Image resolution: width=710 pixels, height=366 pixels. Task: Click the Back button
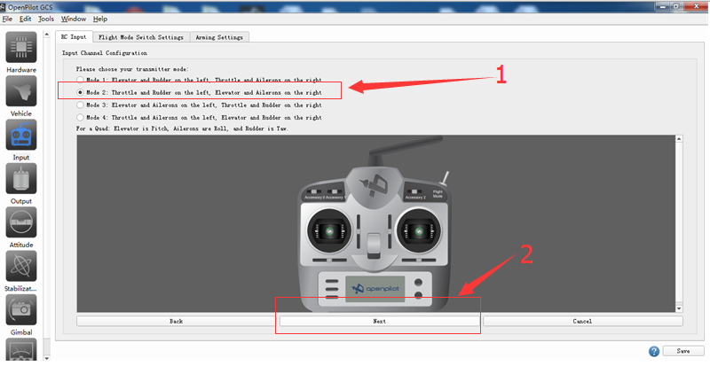(176, 321)
